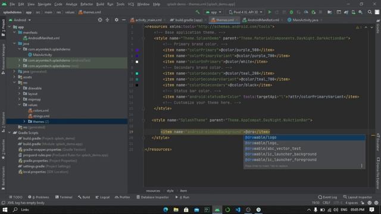Open the profiler gauge icon in toolbar
Screen dimensions: 381x214
[x=306, y=12]
